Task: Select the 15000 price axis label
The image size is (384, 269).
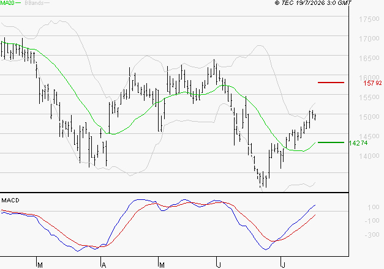Action: point(369,117)
